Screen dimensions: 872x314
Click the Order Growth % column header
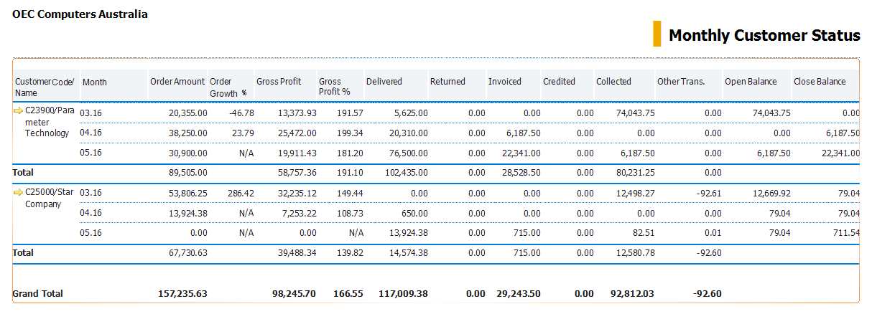pyautogui.click(x=228, y=87)
